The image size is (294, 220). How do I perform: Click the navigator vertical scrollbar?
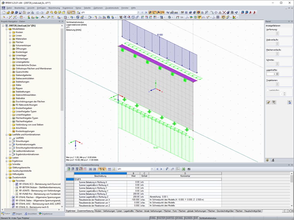(x=62, y=69)
